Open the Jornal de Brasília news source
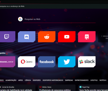Screen dimensions: 108x91 [8, 87]
